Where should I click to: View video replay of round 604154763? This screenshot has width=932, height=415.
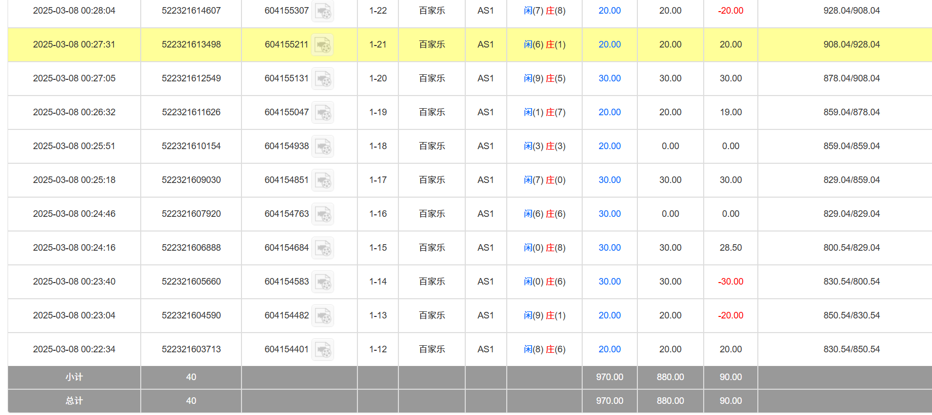(x=322, y=214)
